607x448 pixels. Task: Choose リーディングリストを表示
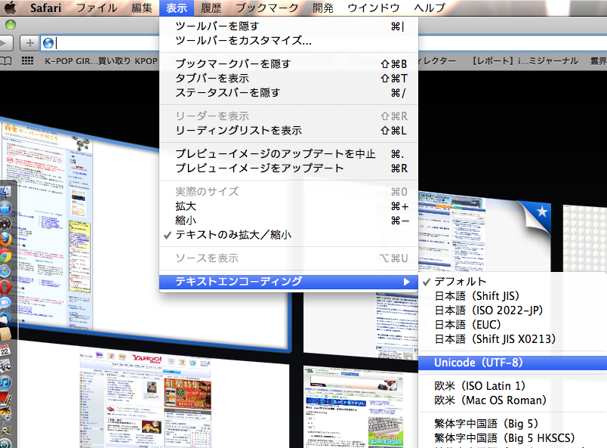[289, 131]
